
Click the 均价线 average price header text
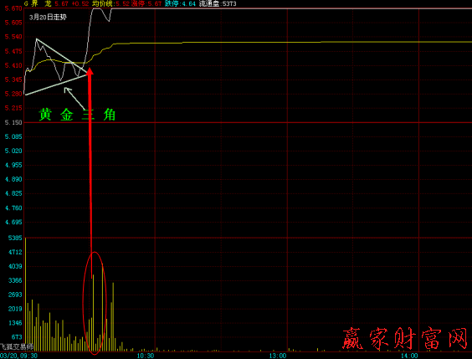coord(103,3)
